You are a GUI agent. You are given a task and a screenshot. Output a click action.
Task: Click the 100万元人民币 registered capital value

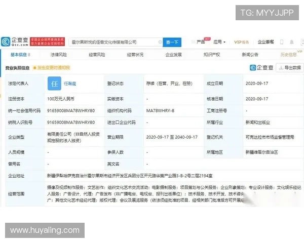point(61,99)
